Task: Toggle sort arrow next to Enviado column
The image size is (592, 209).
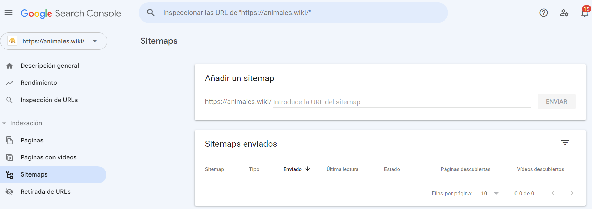Action: pos(308,169)
